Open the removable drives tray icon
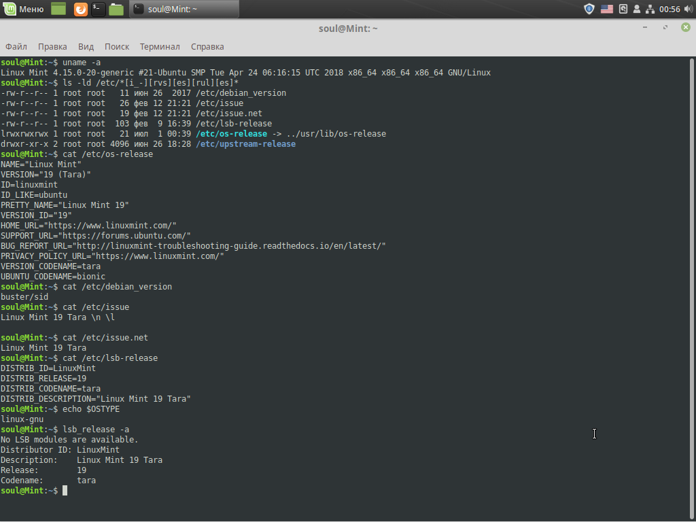This screenshot has width=696, height=522. click(623, 9)
